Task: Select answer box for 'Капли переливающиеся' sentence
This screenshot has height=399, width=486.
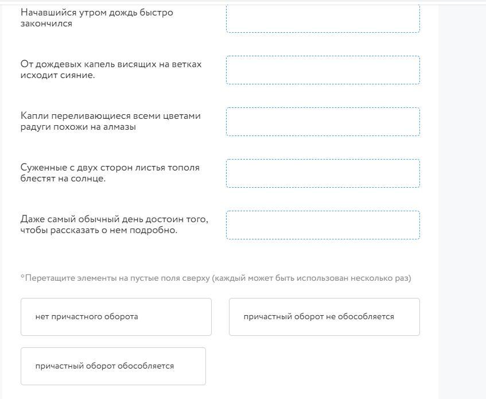Action: click(323, 122)
